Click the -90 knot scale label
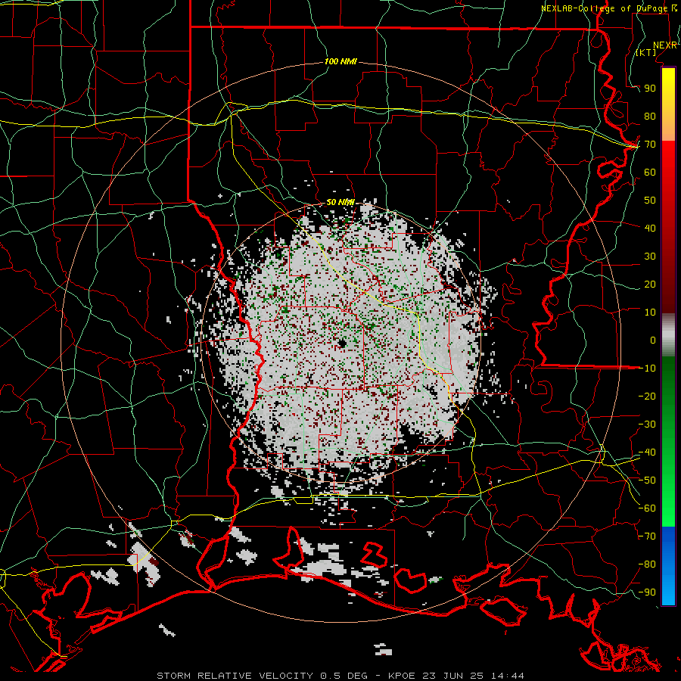The image size is (681, 681). pos(647,592)
